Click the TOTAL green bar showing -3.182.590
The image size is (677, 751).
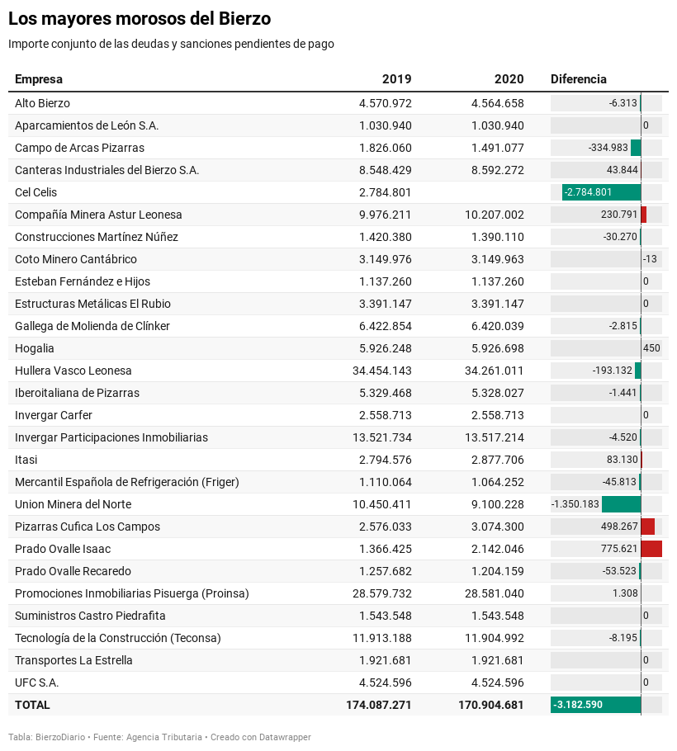[x=595, y=705]
